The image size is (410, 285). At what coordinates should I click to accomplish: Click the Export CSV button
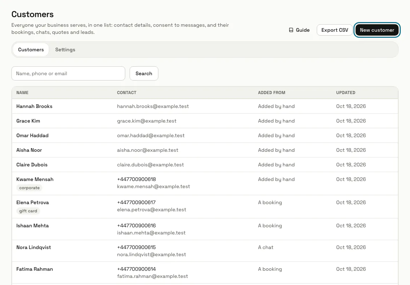tap(335, 30)
